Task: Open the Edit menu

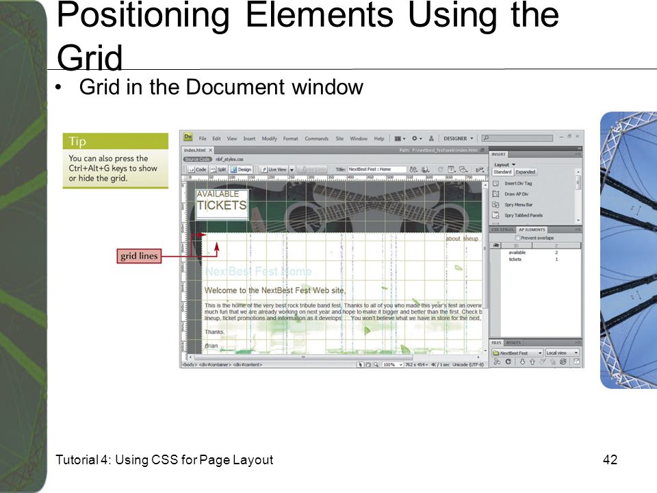Action: [216, 139]
